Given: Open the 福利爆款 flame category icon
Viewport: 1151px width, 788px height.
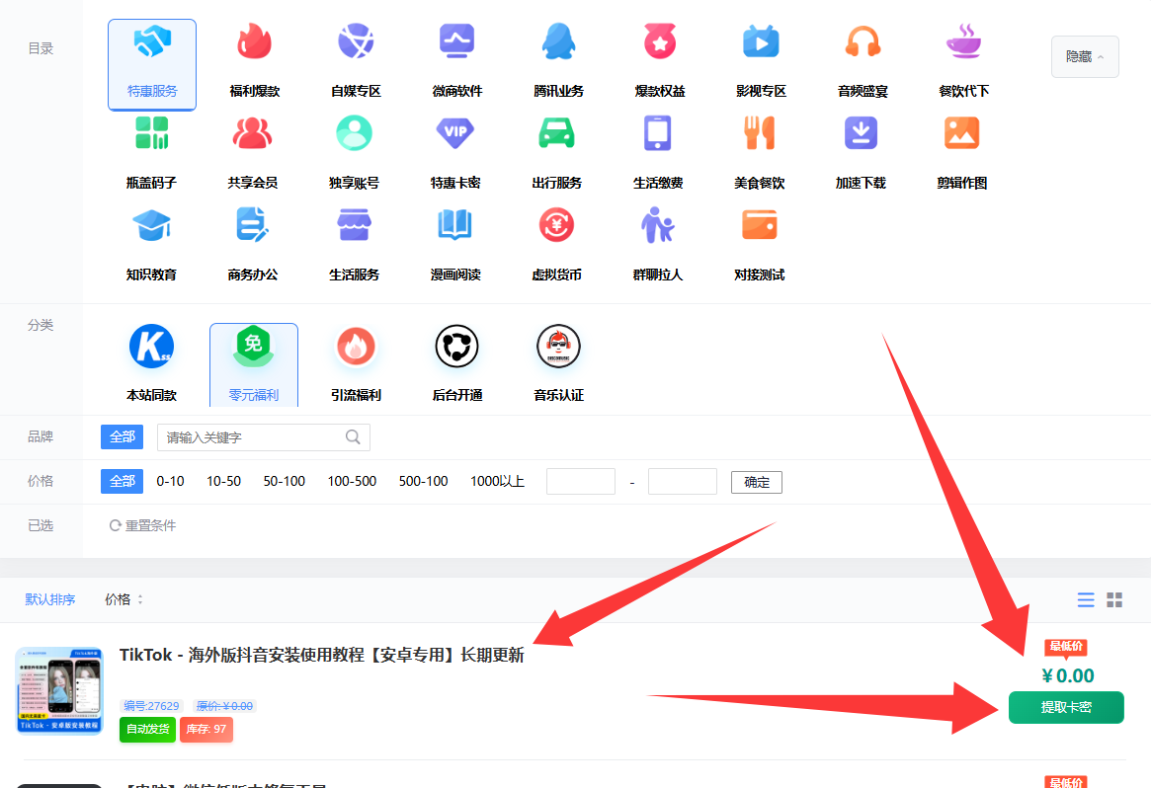Looking at the screenshot, I should (254, 43).
